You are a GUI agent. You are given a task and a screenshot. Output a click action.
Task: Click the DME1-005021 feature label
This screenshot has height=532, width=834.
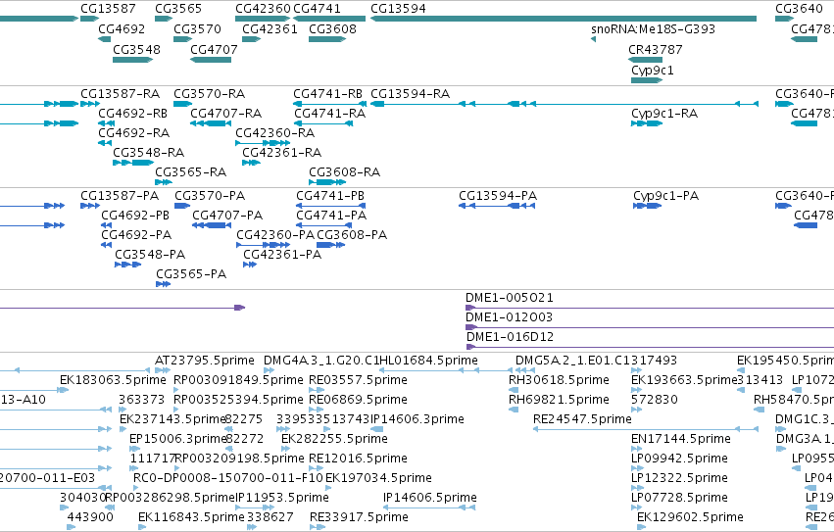[509, 298]
